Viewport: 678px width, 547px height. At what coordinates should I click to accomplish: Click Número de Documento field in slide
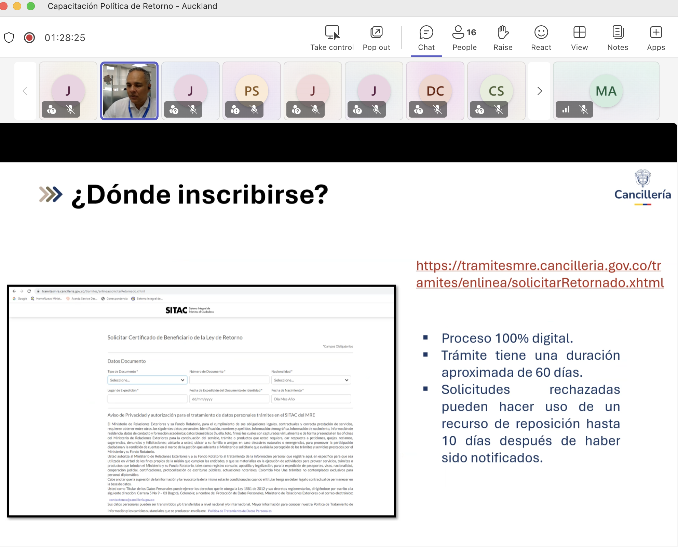pos(229,380)
